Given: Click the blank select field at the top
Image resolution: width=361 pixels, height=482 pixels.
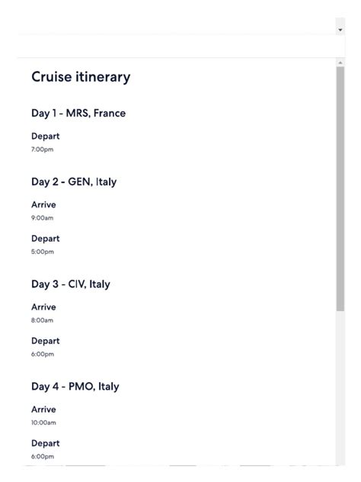Looking at the screenshot, I should click(x=181, y=27).
